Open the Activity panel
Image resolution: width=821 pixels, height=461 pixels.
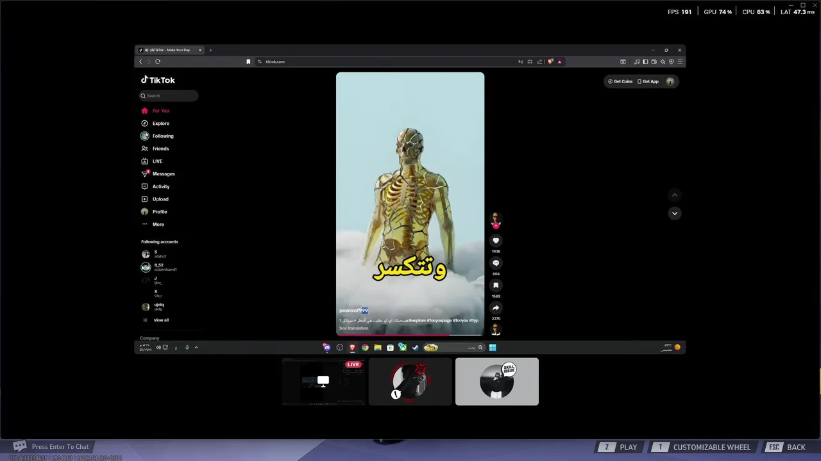[x=155, y=186]
